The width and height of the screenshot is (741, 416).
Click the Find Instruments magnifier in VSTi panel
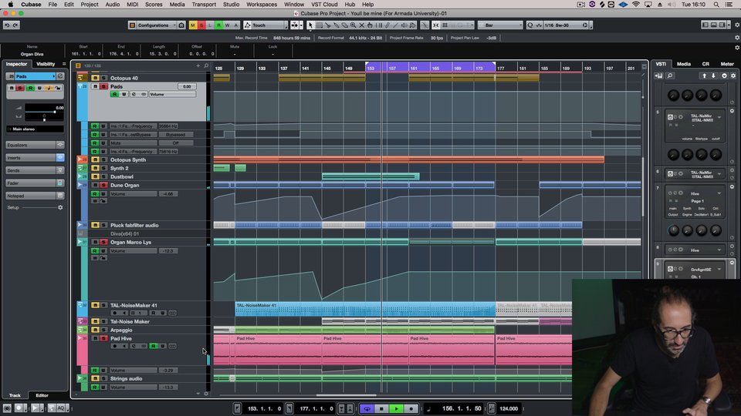(x=670, y=75)
